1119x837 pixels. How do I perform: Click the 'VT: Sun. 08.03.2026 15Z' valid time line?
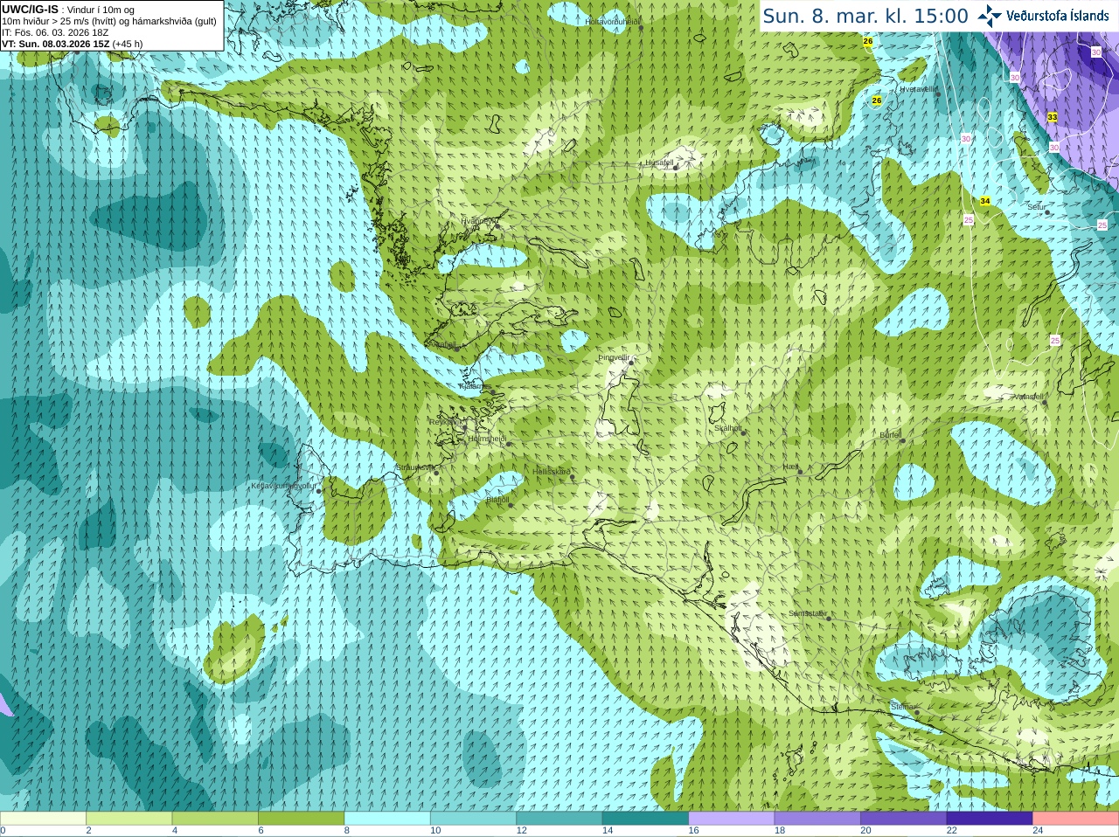(x=56, y=44)
